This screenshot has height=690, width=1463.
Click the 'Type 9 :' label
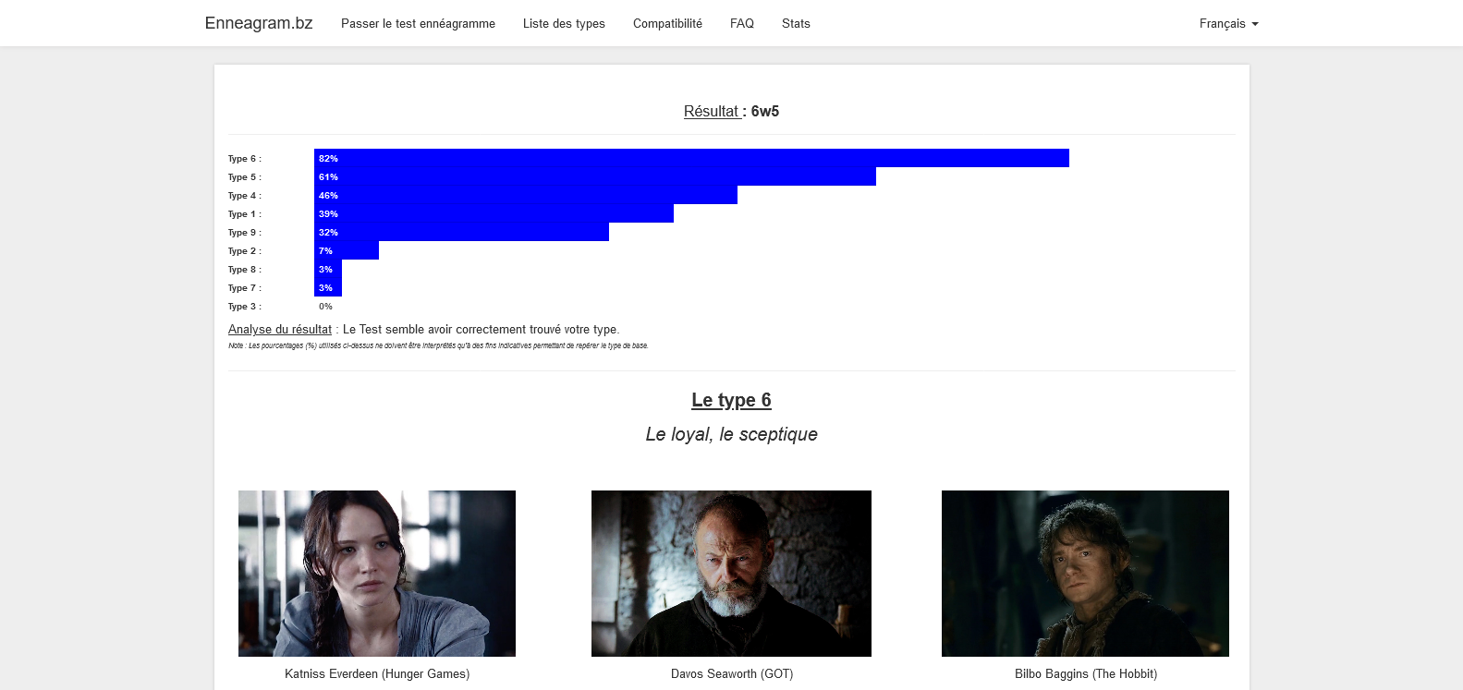245,233
